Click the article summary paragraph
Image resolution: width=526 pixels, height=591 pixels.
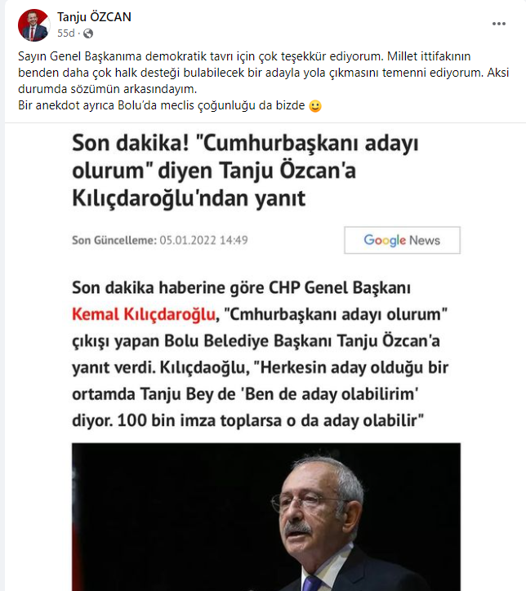point(261,354)
